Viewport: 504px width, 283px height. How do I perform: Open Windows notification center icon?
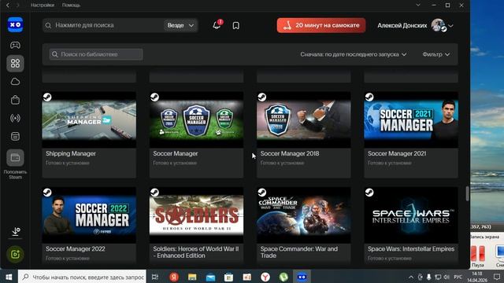(x=497, y=277)
